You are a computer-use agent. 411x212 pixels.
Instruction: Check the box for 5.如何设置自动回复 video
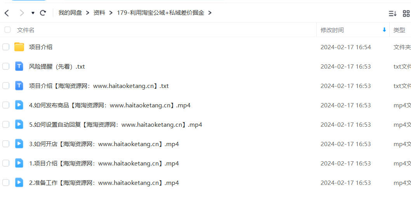(x=6, y=124)
